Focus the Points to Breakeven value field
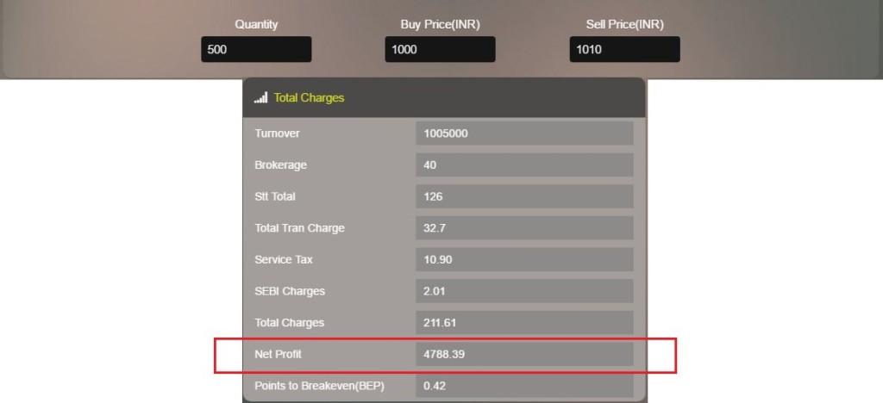Viewport: 883px width, 403px height. tap(524, 385)
